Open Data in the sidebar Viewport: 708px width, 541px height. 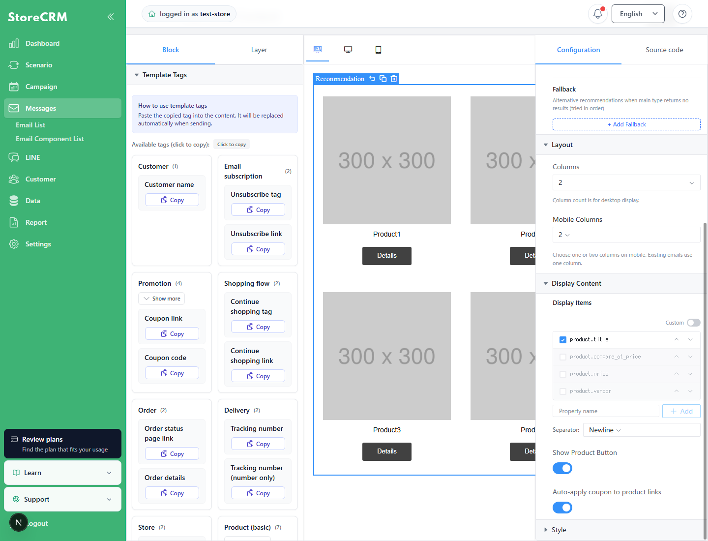pyautogui.click(x=62, y=201)
